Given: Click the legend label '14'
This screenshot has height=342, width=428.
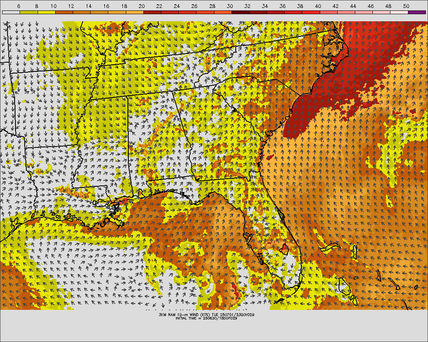Looking at the screenshot, I should (x=89, y=6).
